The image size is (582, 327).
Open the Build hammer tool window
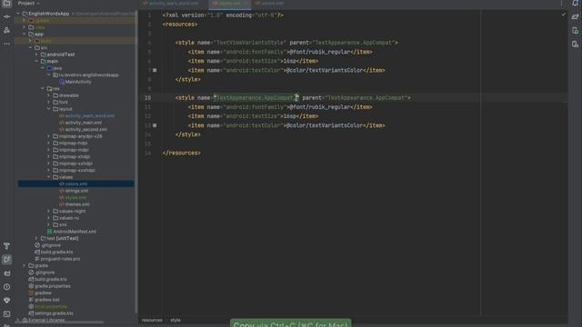click(x=6, y=246)
